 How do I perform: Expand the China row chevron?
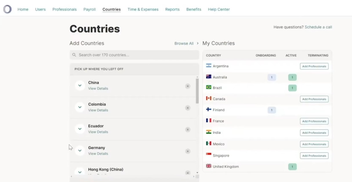pos(80,85)
